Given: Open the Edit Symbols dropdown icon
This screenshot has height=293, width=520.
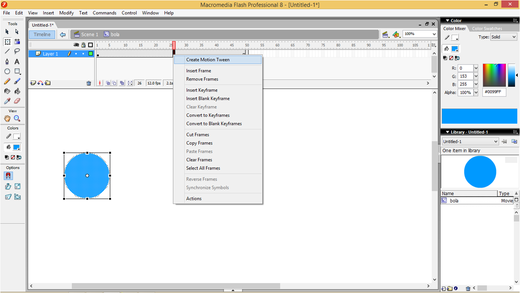Looking at the screenshot, I should [396, 35].
